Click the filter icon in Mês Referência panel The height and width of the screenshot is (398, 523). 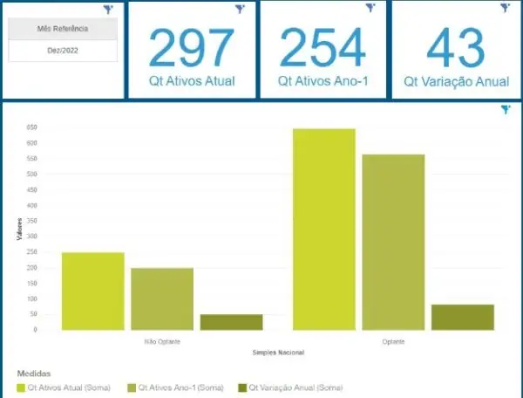(x=108, y=10)
